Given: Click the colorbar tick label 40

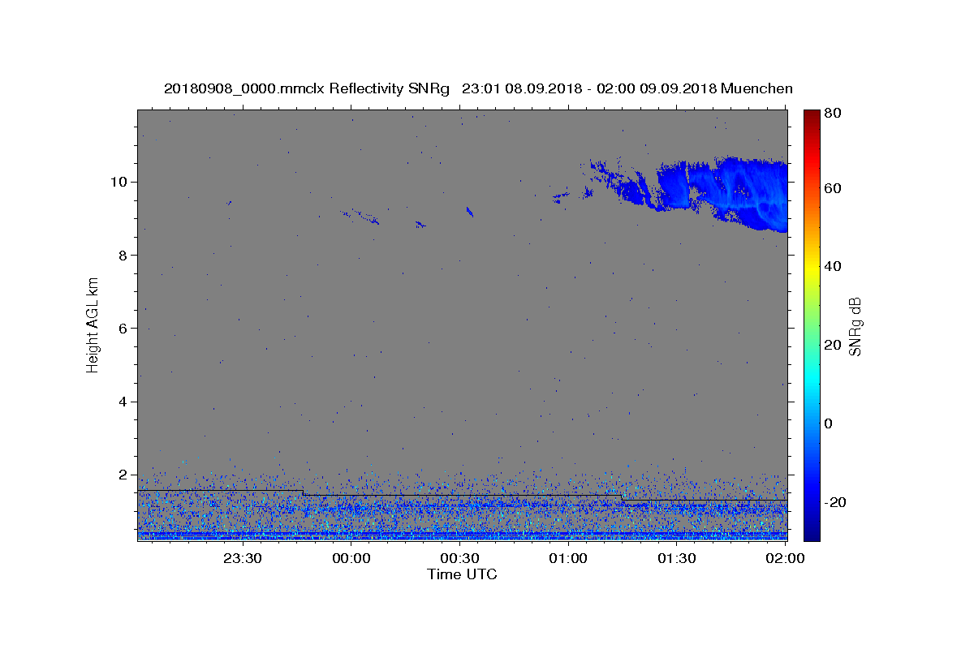Looking at the screenshot, I should [833, 266].
